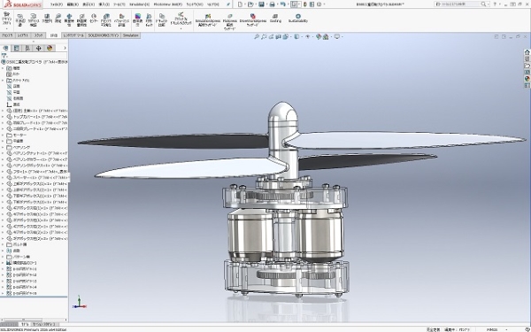
Task: Switch to the PropertyManager tab in the left panel
Action: (16, 48)
